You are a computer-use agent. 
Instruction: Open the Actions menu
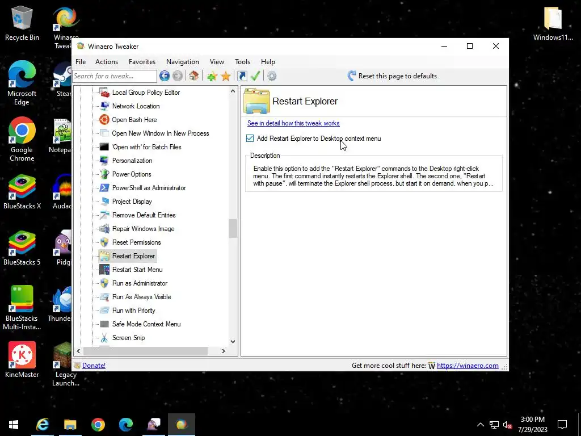(x=106, y=61)
